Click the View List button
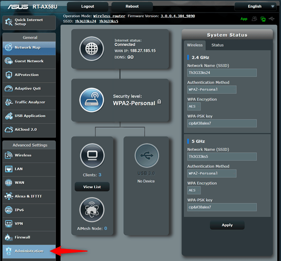The height and width of the screenshot is (261, 281). click(x=92, y=187)
